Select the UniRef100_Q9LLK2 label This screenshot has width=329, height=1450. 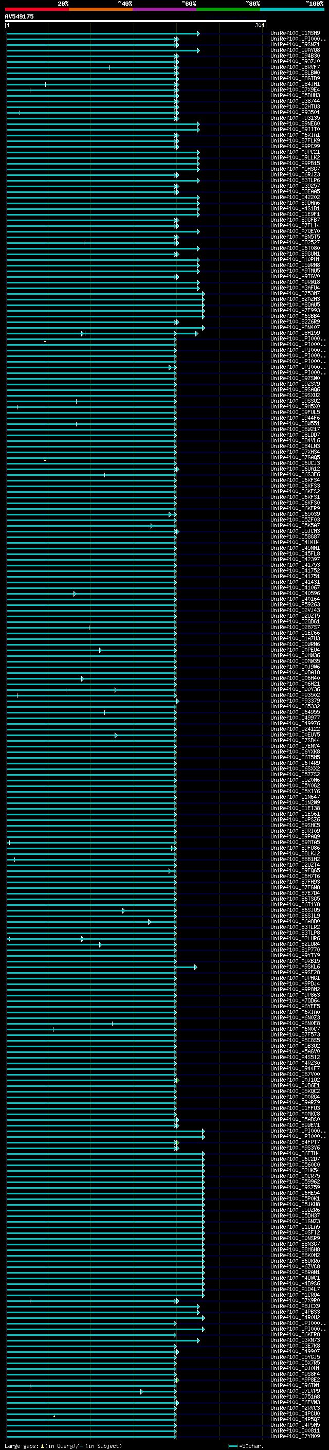(295, 157)
